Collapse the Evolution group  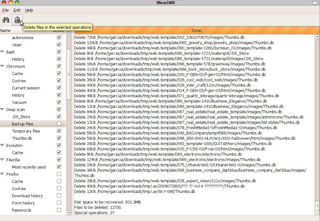point(2,145)
